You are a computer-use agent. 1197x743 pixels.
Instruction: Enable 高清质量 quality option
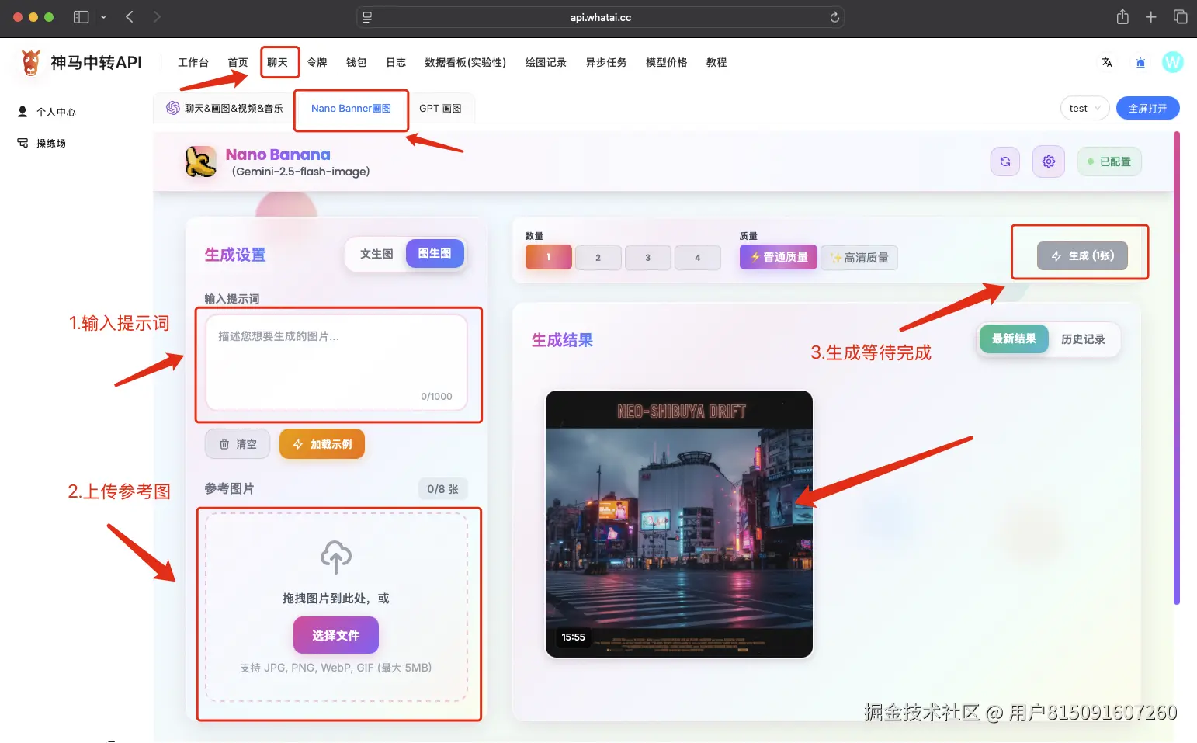pos(859,257)
